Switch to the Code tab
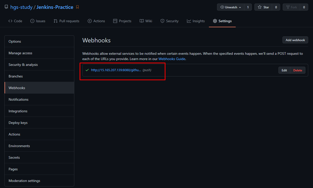The height and width of the screenshot is (188, 313). (15, 21)
